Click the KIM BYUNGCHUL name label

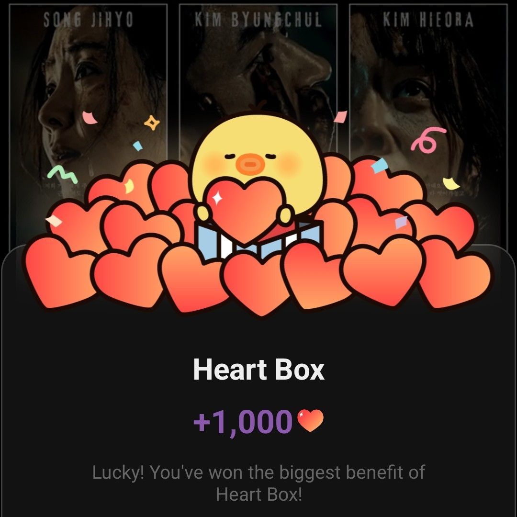point(258,21)
